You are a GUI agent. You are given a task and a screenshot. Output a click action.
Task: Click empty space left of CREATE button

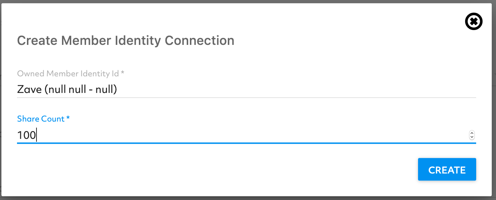[213, 170]
